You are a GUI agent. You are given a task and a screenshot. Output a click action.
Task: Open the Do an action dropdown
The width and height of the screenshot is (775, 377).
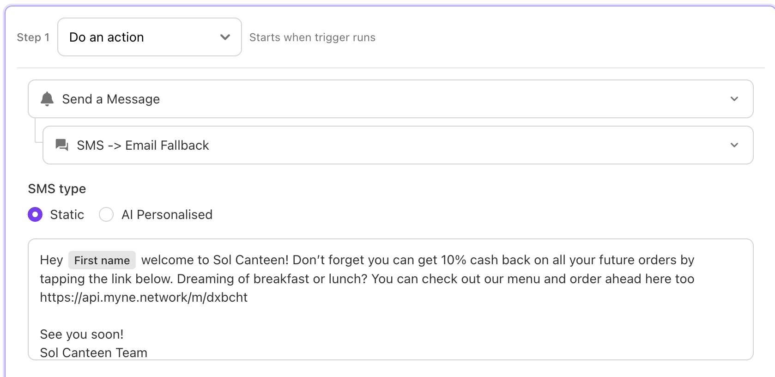[150, 37]
